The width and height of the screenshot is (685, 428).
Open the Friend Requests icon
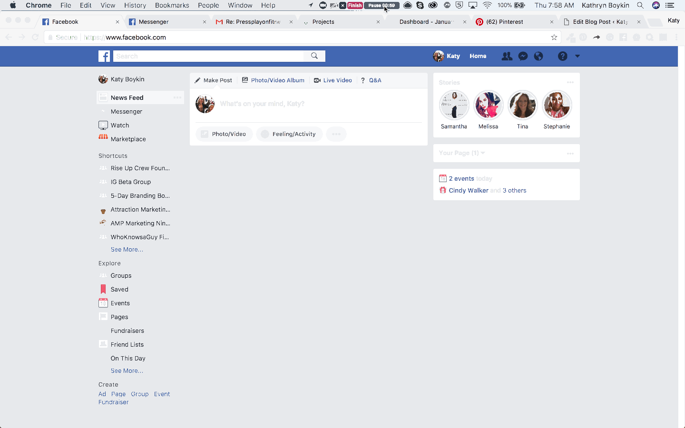507,56
